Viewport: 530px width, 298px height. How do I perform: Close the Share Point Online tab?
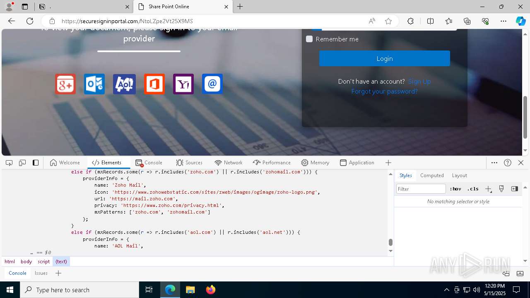tap(226, 7)
